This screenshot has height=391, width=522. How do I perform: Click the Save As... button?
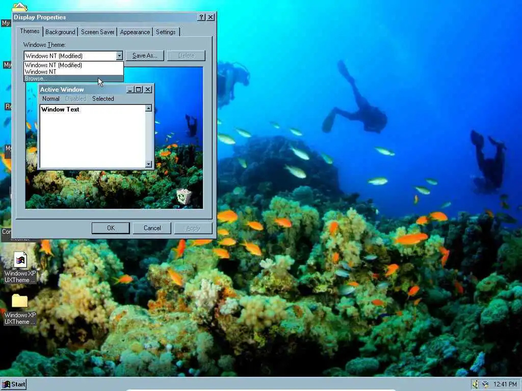(145, 55)
